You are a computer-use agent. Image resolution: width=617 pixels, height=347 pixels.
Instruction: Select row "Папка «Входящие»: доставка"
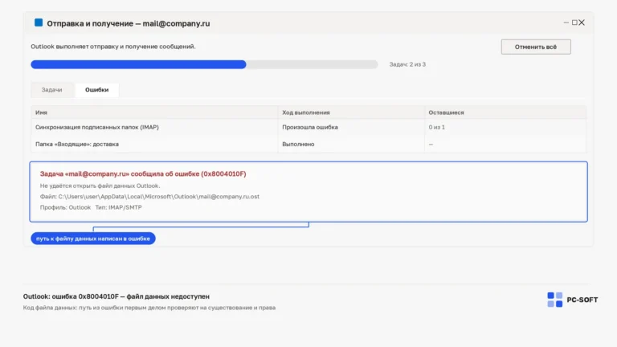click(x=308, y=144)
